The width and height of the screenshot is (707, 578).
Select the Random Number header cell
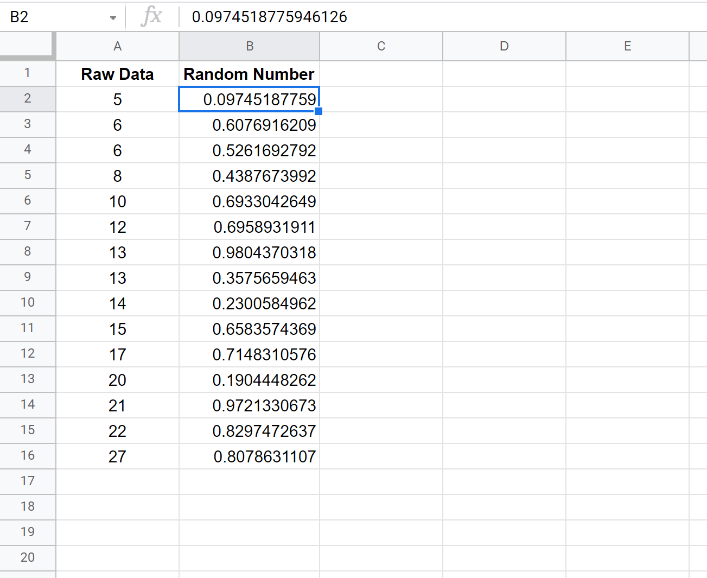(x=249, y=74)
